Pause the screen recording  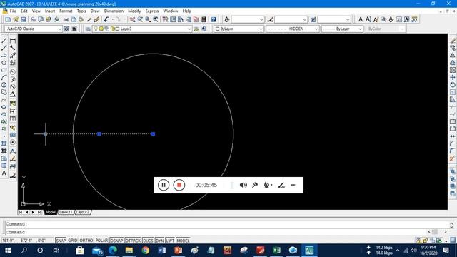coord(164,185)
